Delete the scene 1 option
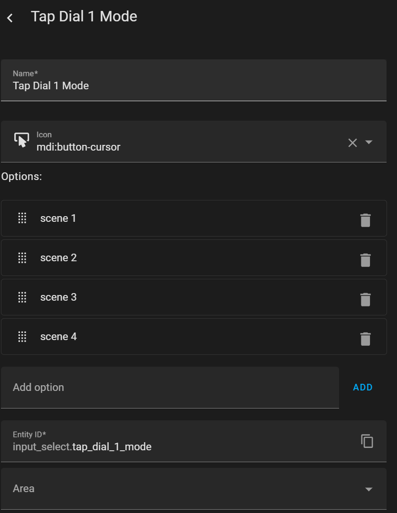 pos(365,220)
